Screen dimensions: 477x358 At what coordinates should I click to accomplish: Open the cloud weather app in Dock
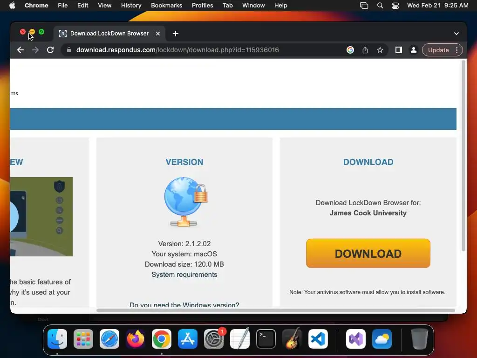coord(382,339)
